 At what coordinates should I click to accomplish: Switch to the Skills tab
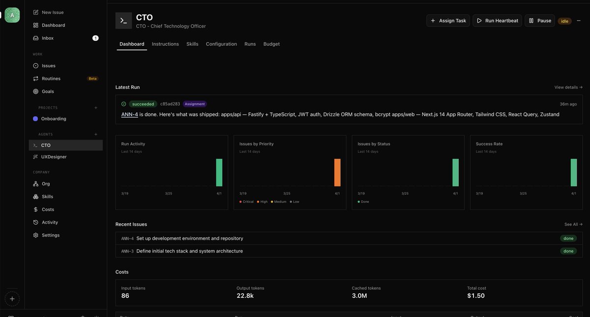coord(192,44)
